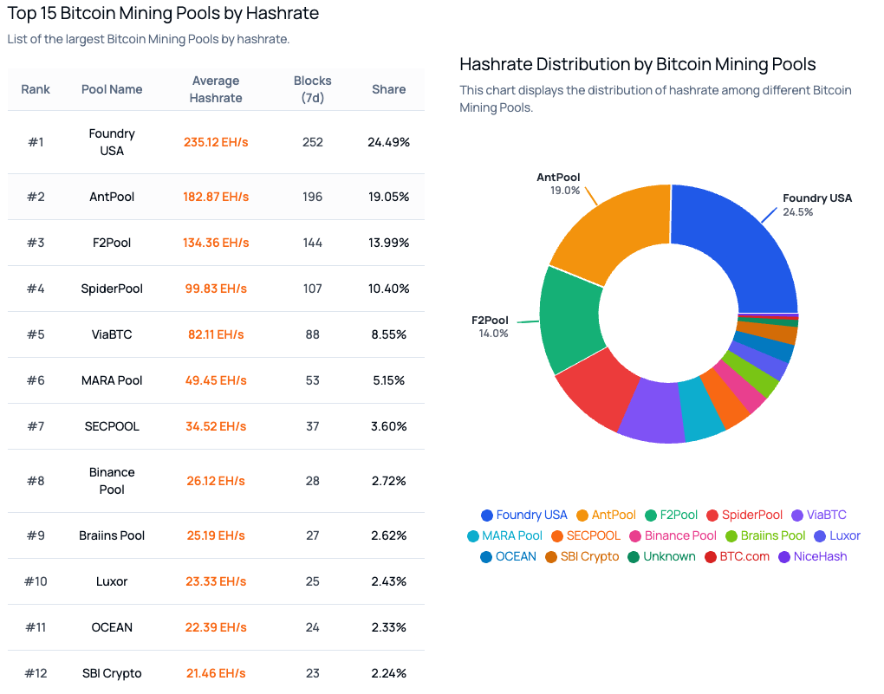Image resolution: width=884 pixels, height=694 pixels.
Task: Toggle Unknown legend entry
Action: [x=661, y=557]
